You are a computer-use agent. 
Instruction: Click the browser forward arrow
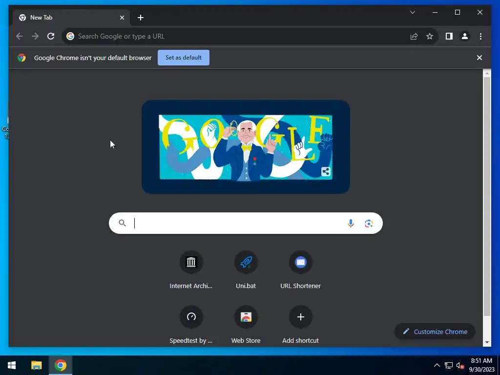(x=35, y=36)
